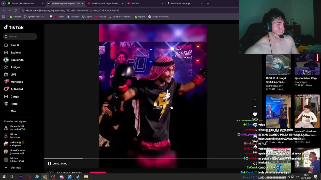Go to next video arrow
Image resolution: width=321 pixels, height=180 pixels.
255,106
